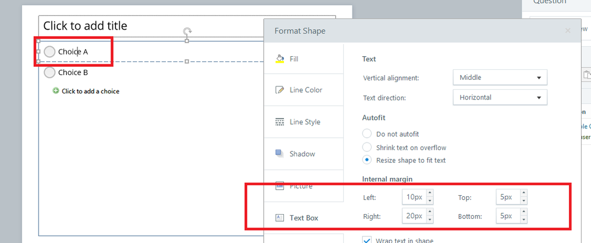
Task: Select the Choice B radio button
Action: tap(50, 73)
